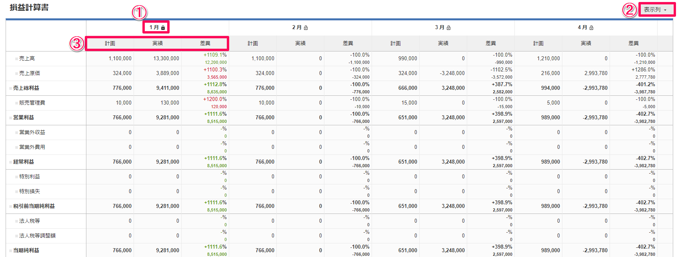The image size is (680, 257).
Task: Select the 売上原価 row label
Action: click(30, 73)
